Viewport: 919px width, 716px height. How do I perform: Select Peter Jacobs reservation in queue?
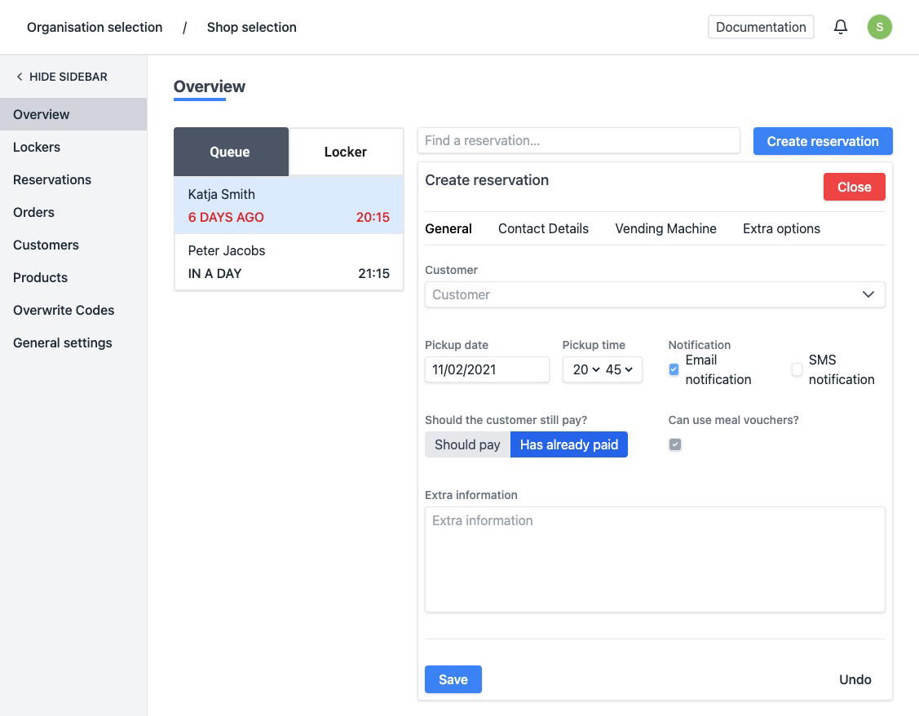coord(289,262)
